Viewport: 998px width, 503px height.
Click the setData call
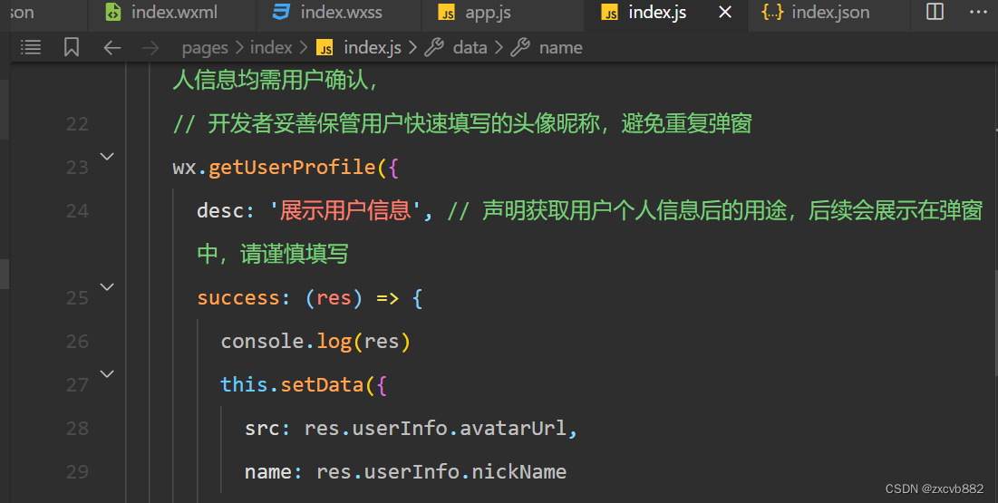(322, 384)
